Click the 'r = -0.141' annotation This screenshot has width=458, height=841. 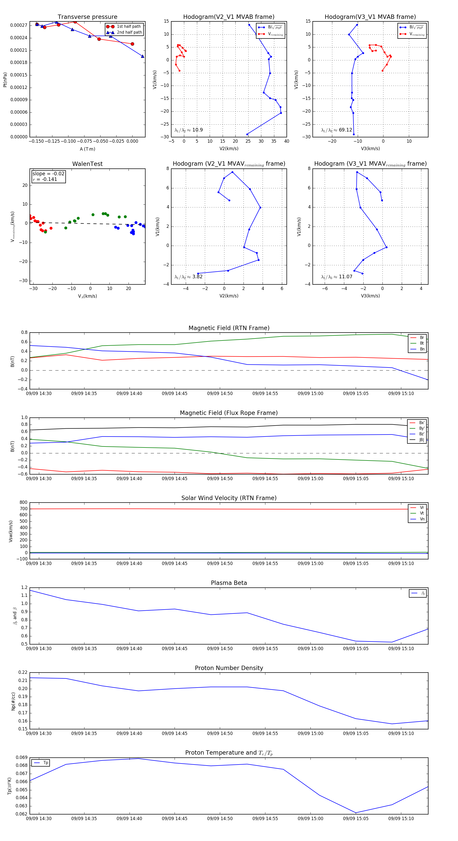45,179
